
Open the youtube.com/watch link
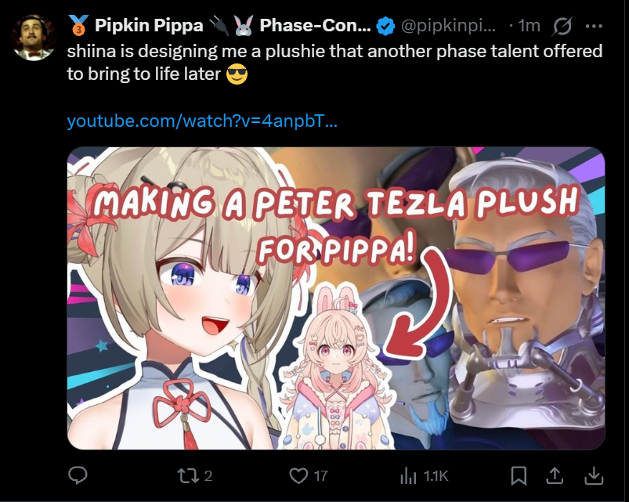202,121
